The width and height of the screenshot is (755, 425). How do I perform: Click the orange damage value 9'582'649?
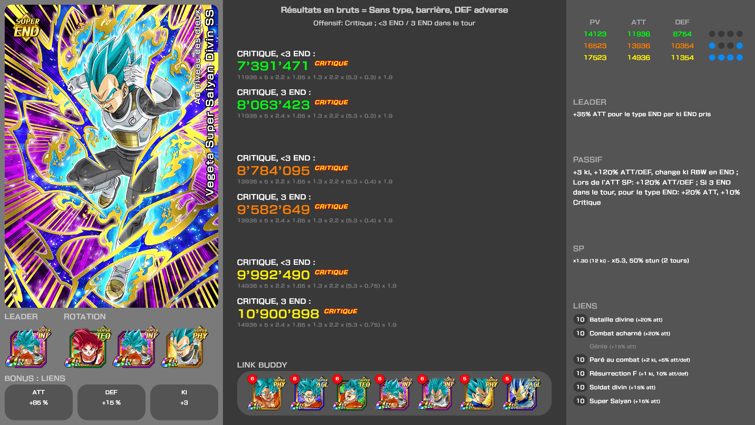(x=273, y=209)
